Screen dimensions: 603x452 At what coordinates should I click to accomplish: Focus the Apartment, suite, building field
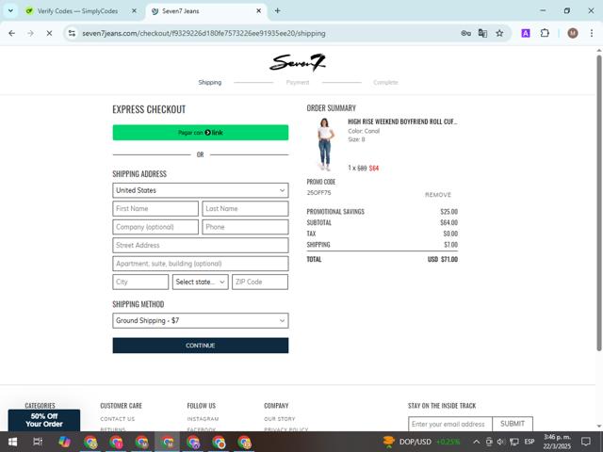[x=201, y=264]
